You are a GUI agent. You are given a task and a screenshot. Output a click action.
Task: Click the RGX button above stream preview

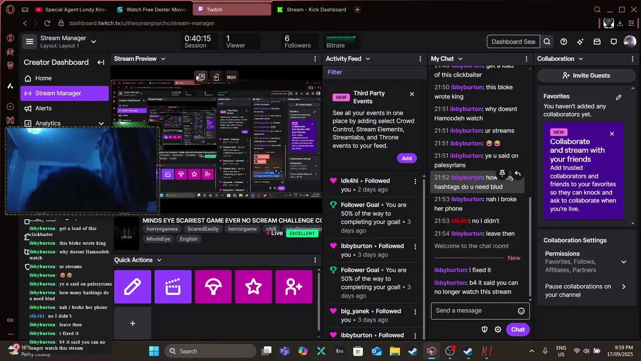[x=231, y=77]
